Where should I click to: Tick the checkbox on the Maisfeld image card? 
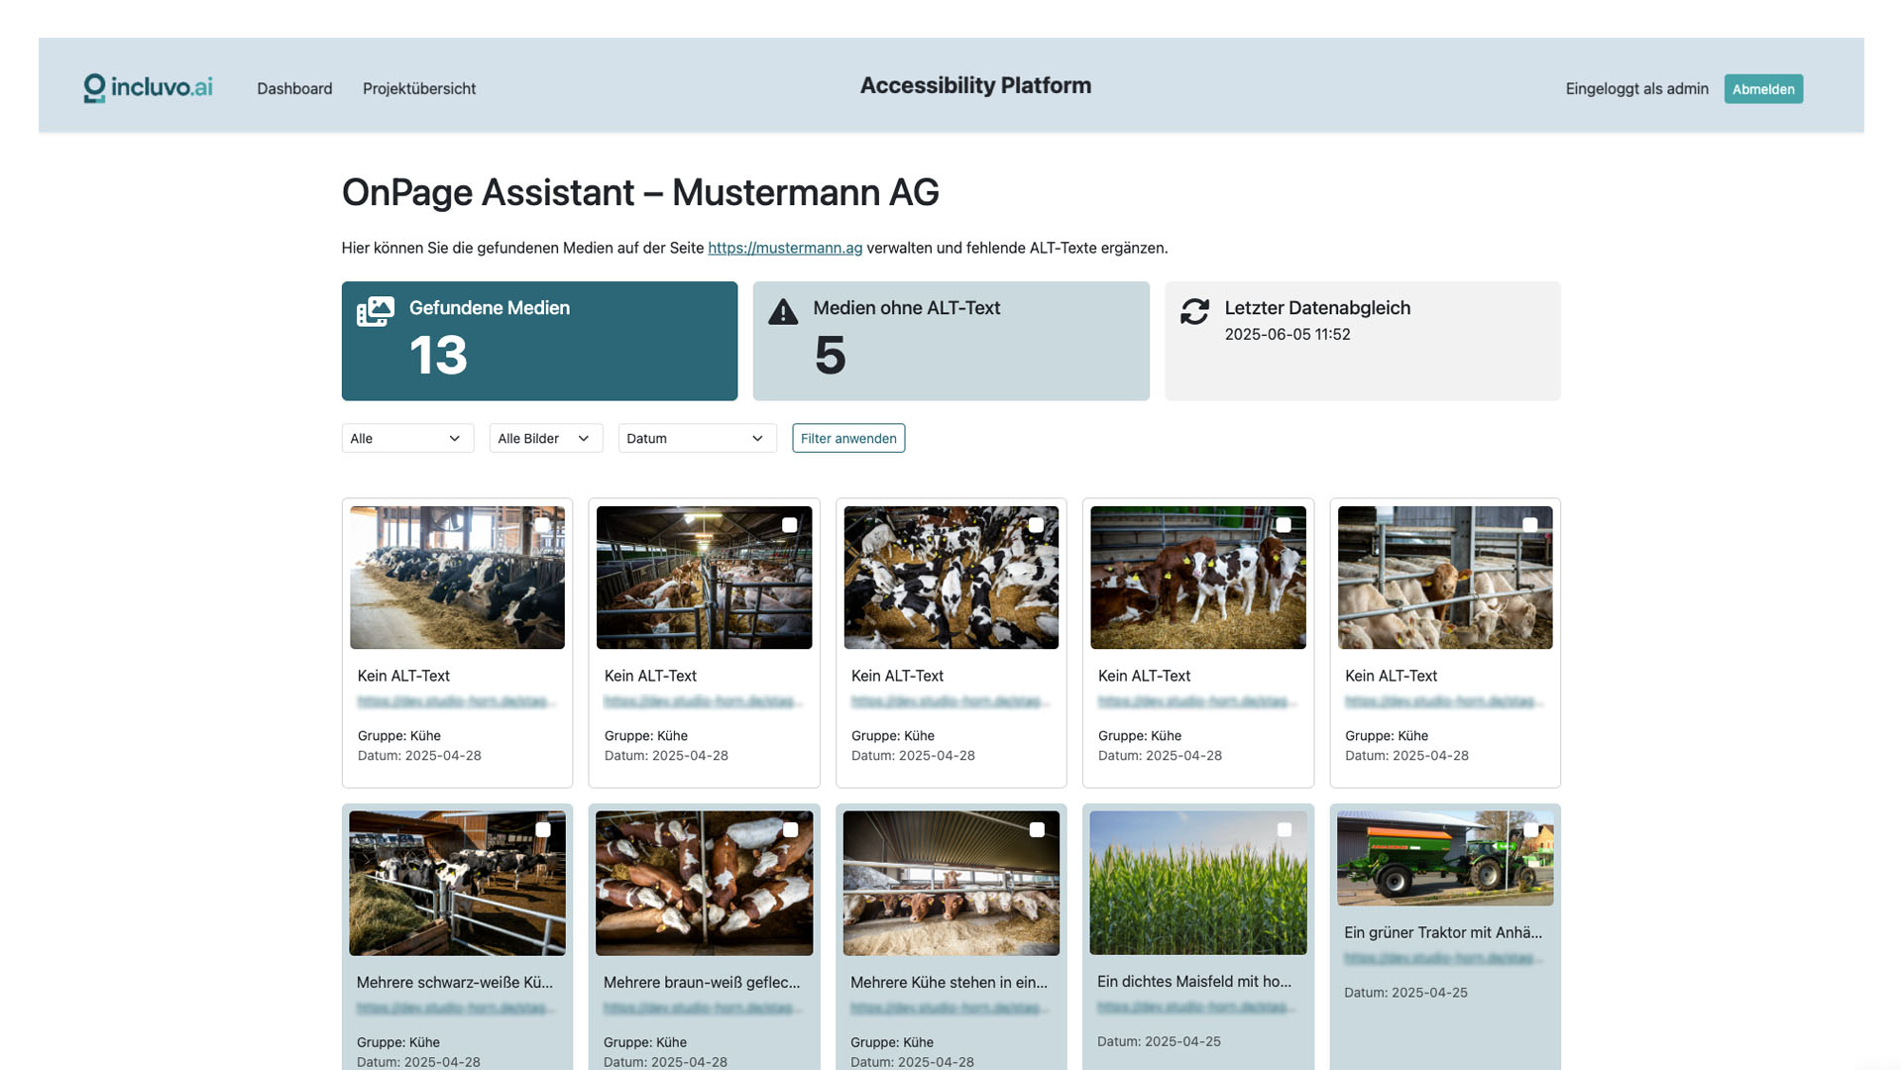tap(1284, 829)
